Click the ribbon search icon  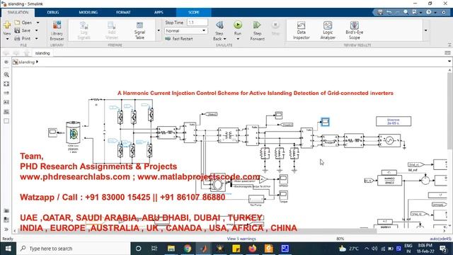[x=406, y=12]
